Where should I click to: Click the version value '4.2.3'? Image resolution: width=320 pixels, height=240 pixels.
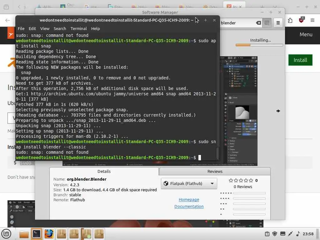pos(74,185)
